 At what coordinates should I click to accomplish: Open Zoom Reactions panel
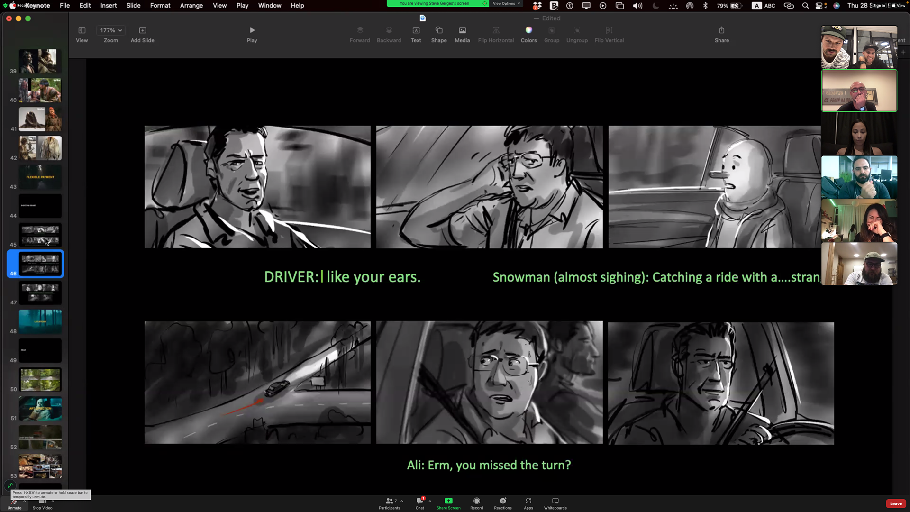[x=502, y=503]
